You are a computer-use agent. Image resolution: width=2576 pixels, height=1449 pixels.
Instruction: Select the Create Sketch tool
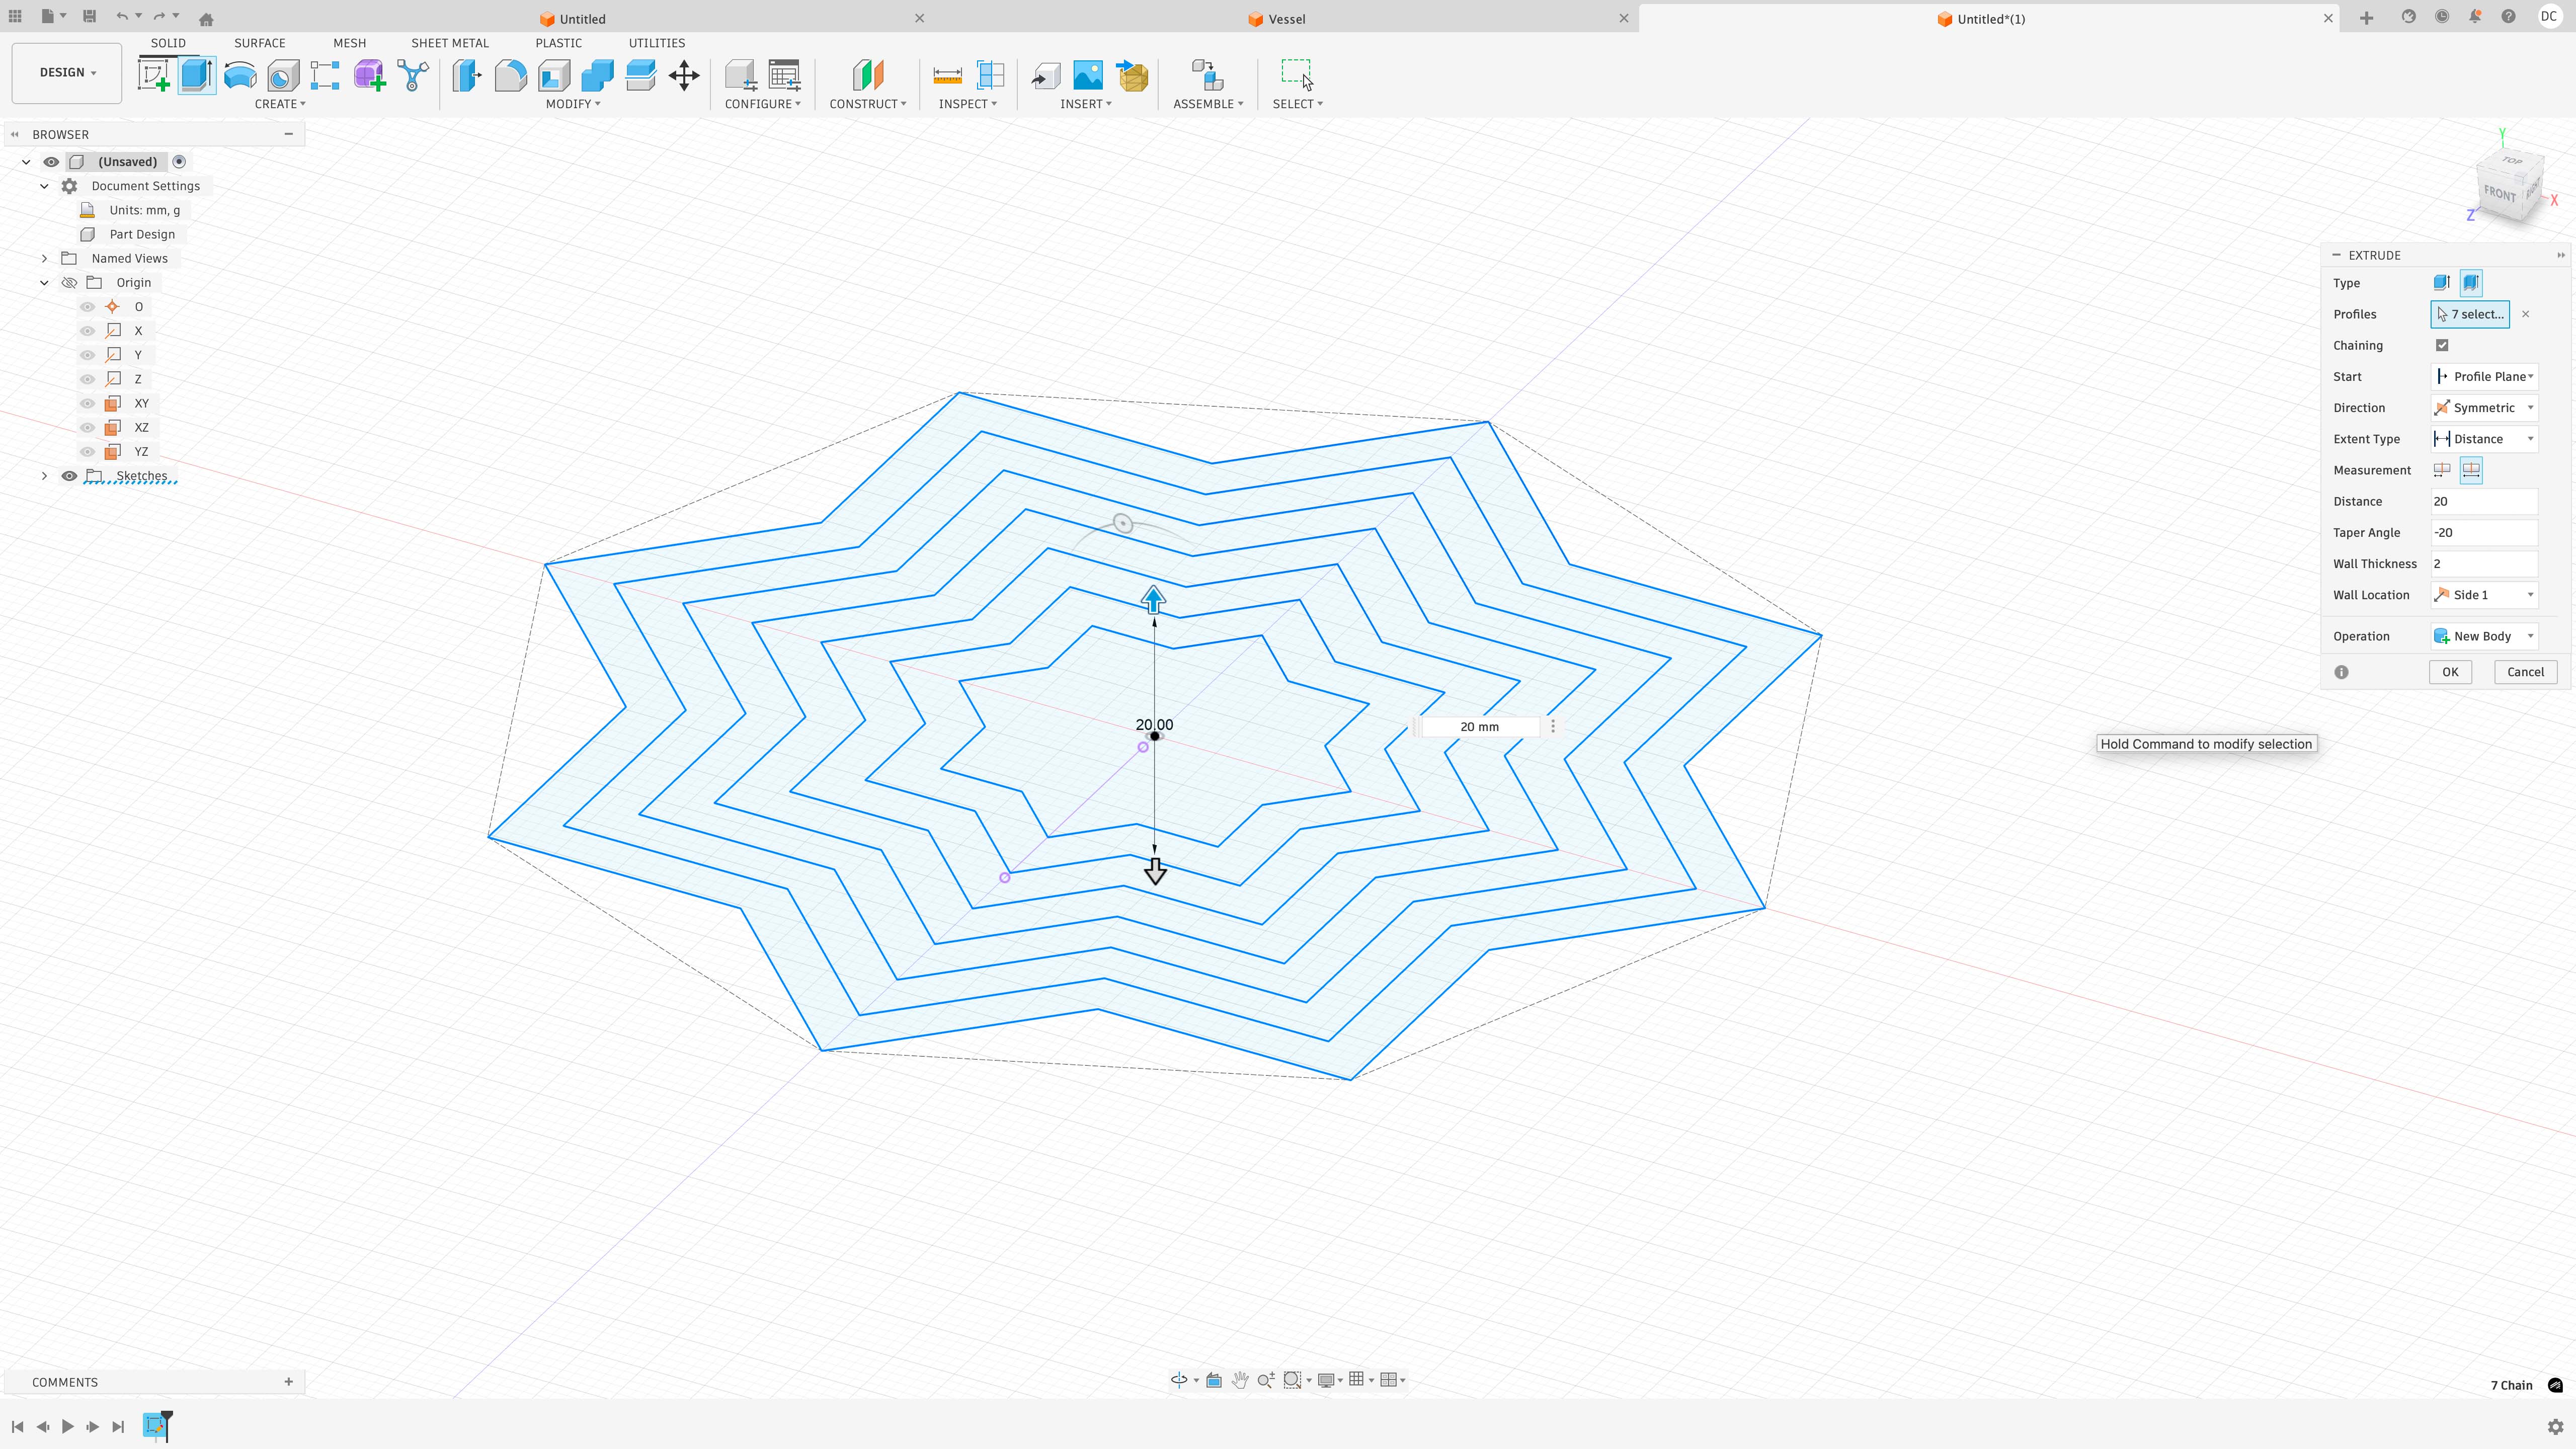tap(153, 75)
